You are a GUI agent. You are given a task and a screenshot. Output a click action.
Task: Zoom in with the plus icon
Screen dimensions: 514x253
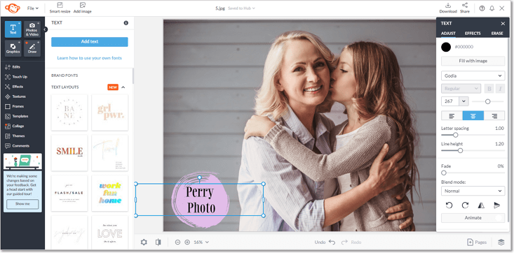click(187, 243)
